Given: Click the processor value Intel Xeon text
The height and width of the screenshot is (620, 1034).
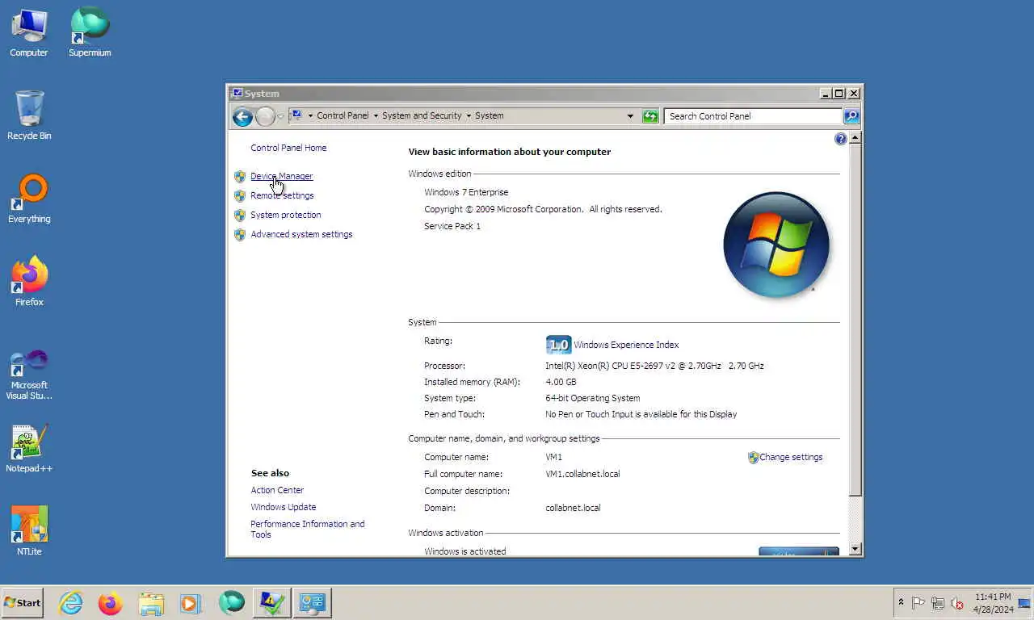Looking at the screenshot, I should (x=654, y=366).
